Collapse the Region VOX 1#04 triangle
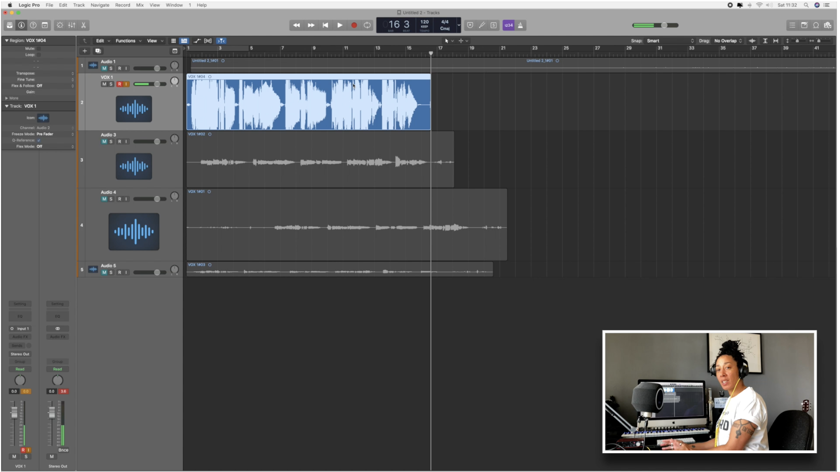The image size is (840, 472). [x=7, y=40]
